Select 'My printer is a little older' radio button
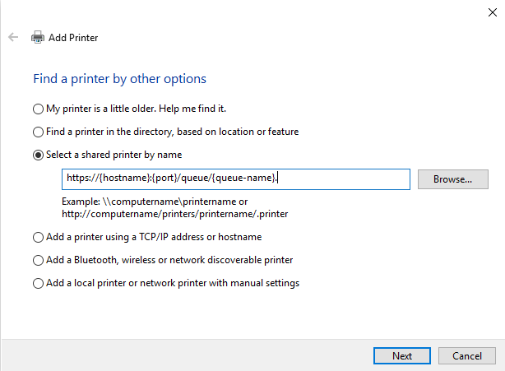This screenshot has height=371, width=505. [x=38, y=109]
